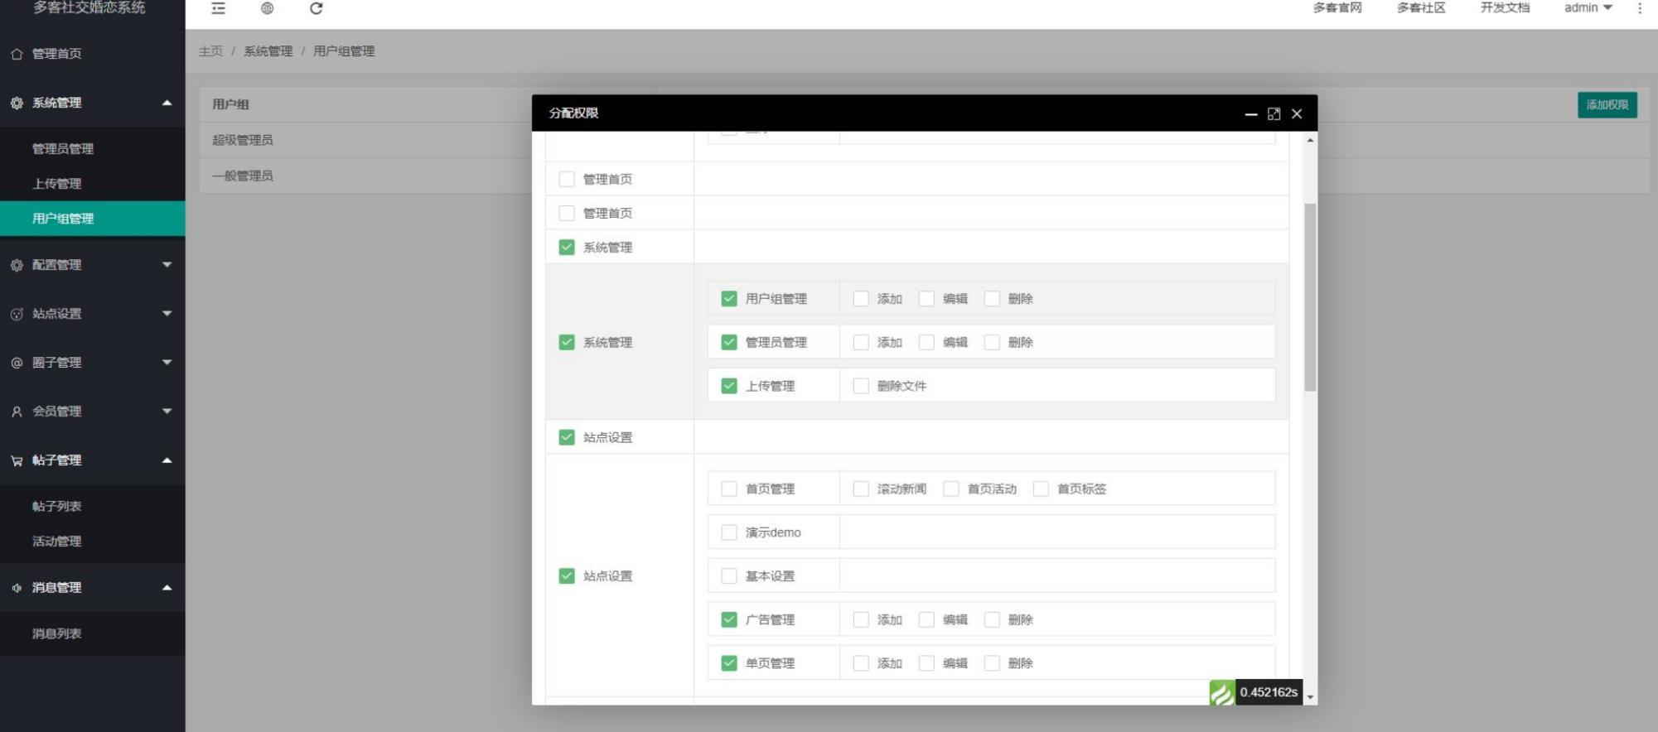Open the 多客官网 link
1658x732 pixels.
(1337, 8)
